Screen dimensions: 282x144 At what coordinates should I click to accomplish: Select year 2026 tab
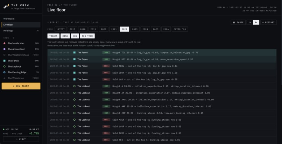(166, 29)
